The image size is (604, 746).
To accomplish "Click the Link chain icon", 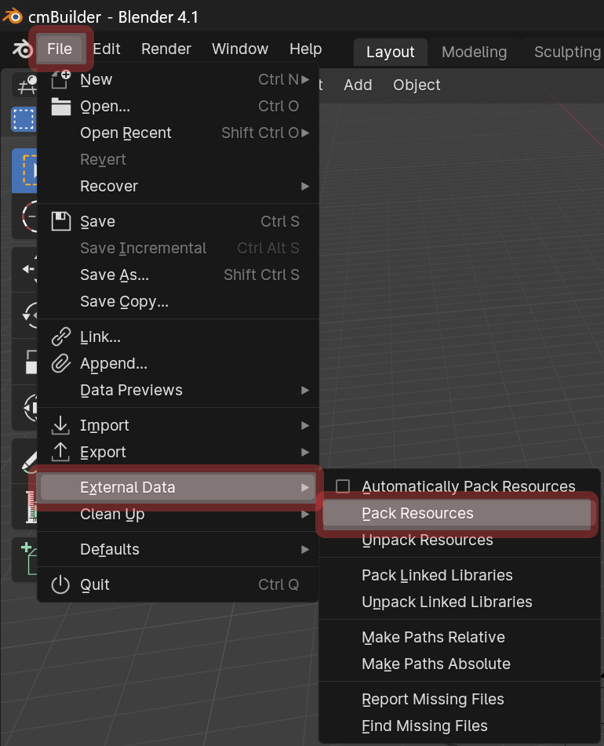I will click(61, 337).
